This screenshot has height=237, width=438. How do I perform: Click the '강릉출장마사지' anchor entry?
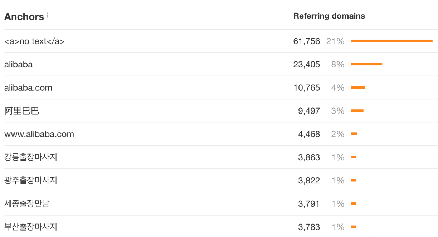[31, 157]
